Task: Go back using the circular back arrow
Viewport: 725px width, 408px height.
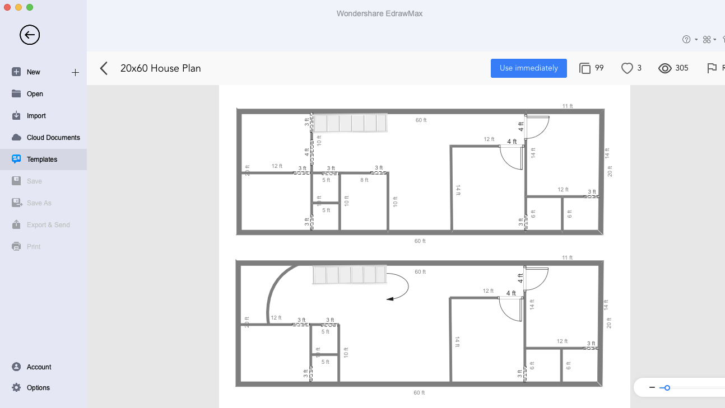Action: click(x=29, y=35)
